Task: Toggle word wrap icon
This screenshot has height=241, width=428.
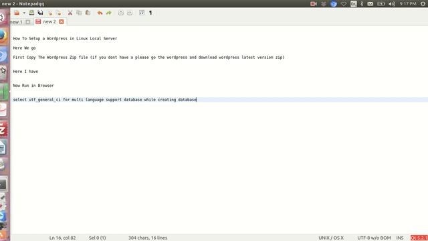Action: pyautogui.click(x=142, y=13)
